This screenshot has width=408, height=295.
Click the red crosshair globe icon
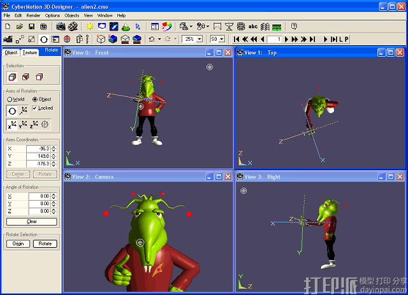point(67,40)
